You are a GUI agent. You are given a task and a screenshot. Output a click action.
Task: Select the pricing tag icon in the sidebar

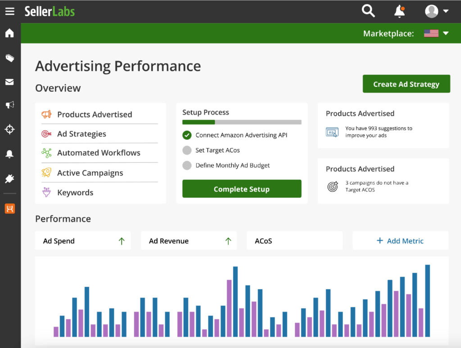pyautogui.click(x=10, y=58)
